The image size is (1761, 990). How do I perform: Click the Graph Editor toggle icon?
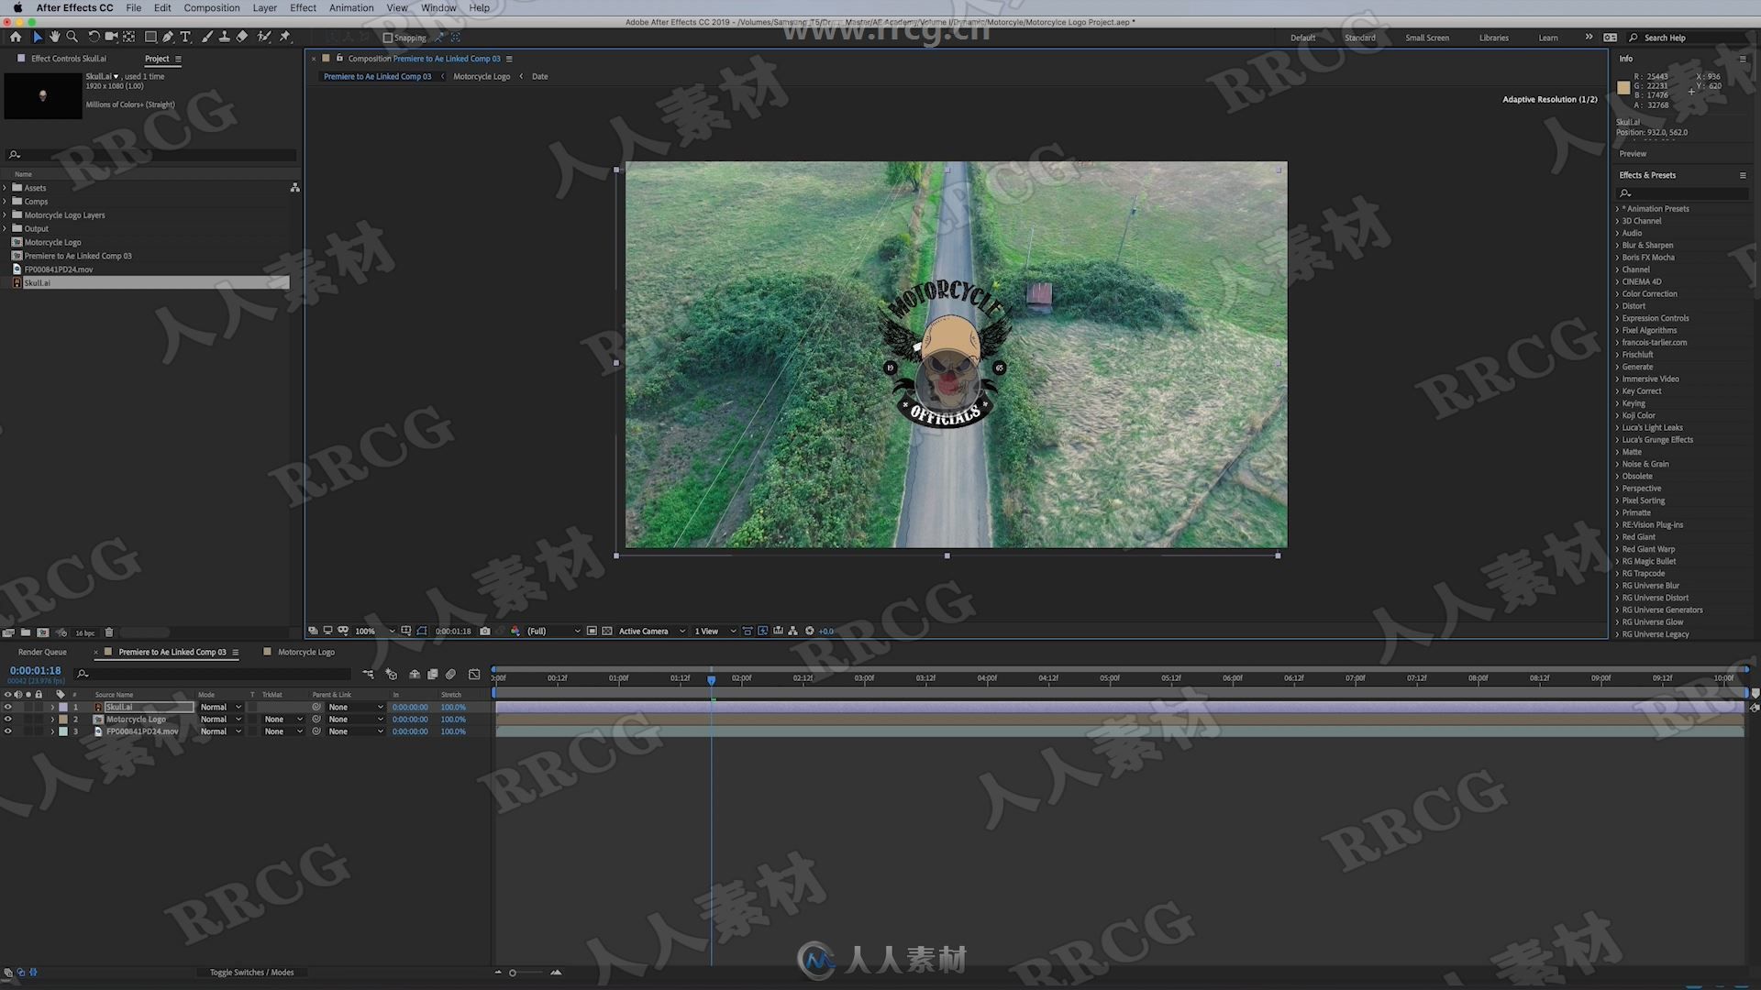pyautogui.click(x=473, y=675)
